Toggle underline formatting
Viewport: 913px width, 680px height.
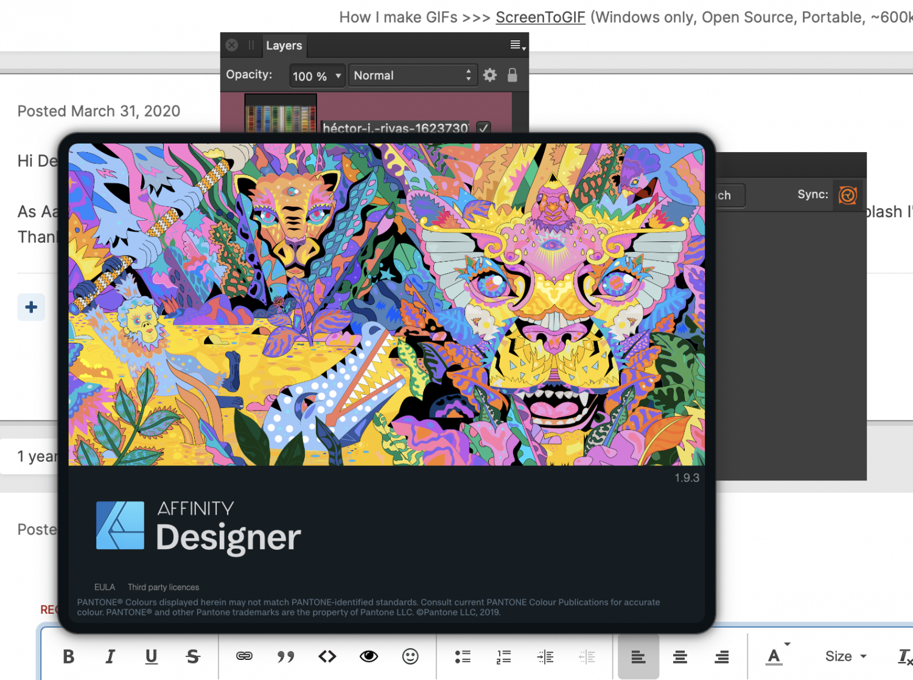coord(151,656)
